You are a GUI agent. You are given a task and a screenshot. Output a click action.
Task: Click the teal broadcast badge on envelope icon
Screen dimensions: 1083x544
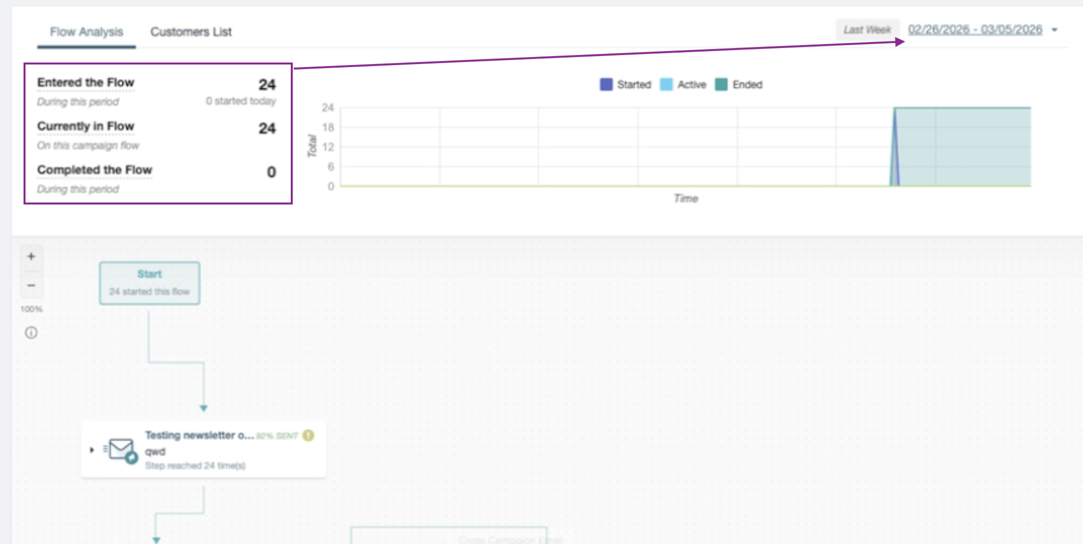(x=132, y=457)
